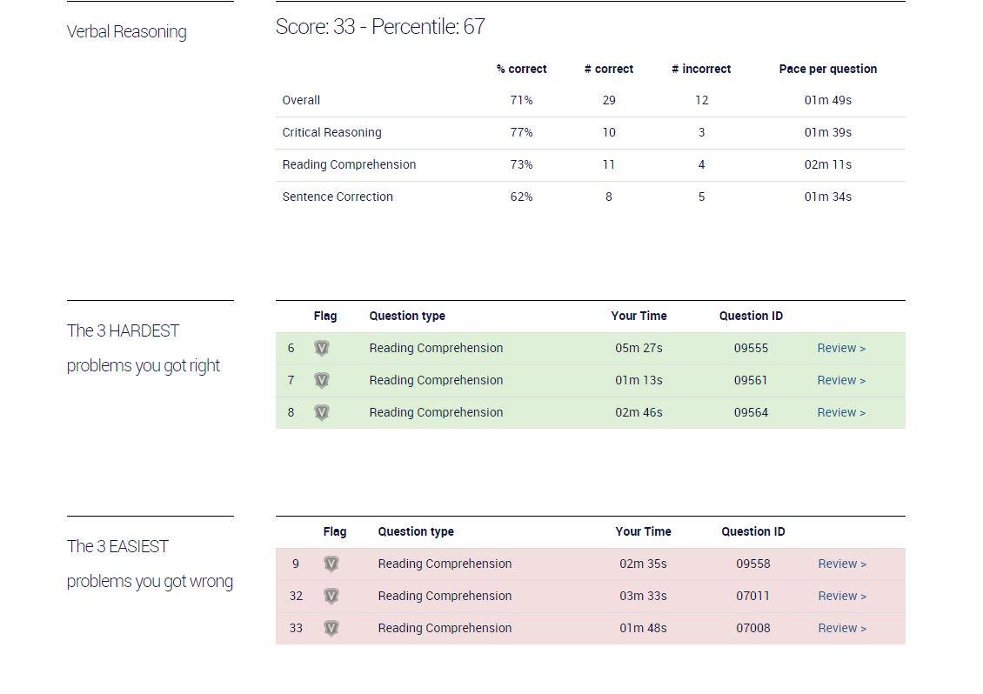Open Review link for Question ID 09555
This screenshot has height=694, width=983.
(x=841, y=348)
